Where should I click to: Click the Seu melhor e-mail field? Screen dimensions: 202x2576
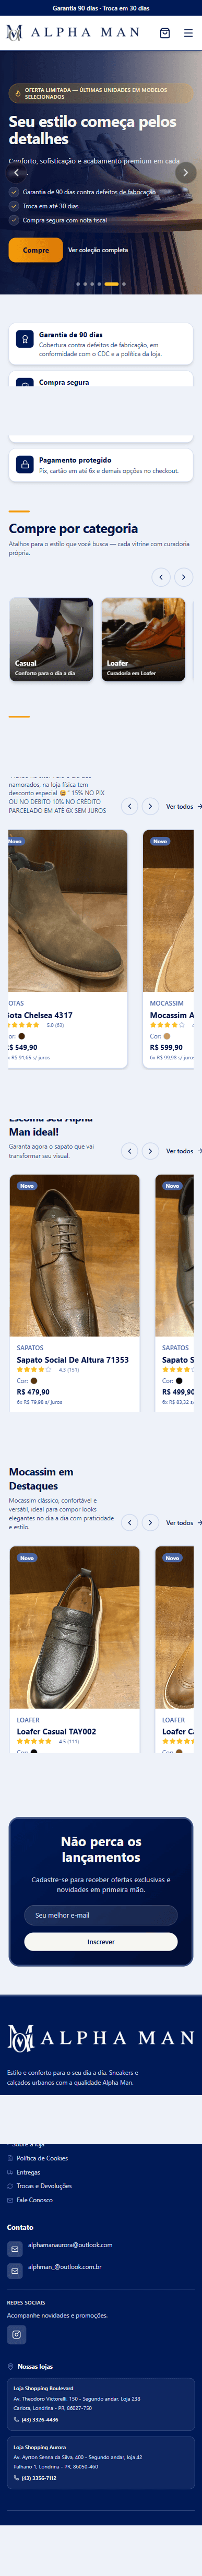click(101, 1915)
